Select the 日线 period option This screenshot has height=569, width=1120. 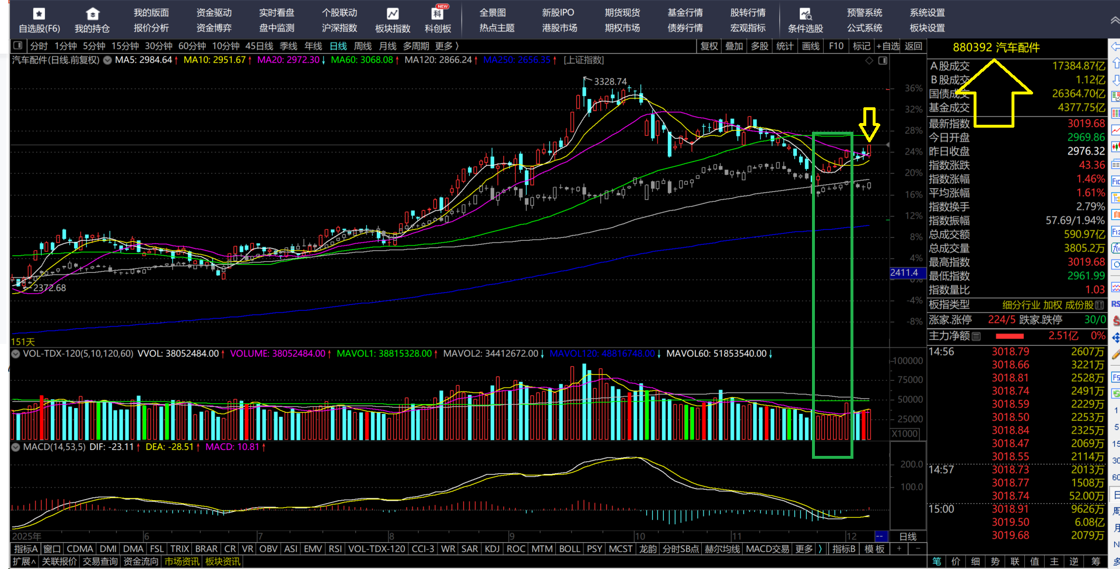pyautogui.click(x=338, y=46)
